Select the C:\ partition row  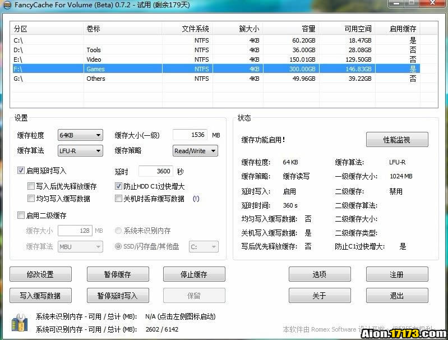click(215, 40)
